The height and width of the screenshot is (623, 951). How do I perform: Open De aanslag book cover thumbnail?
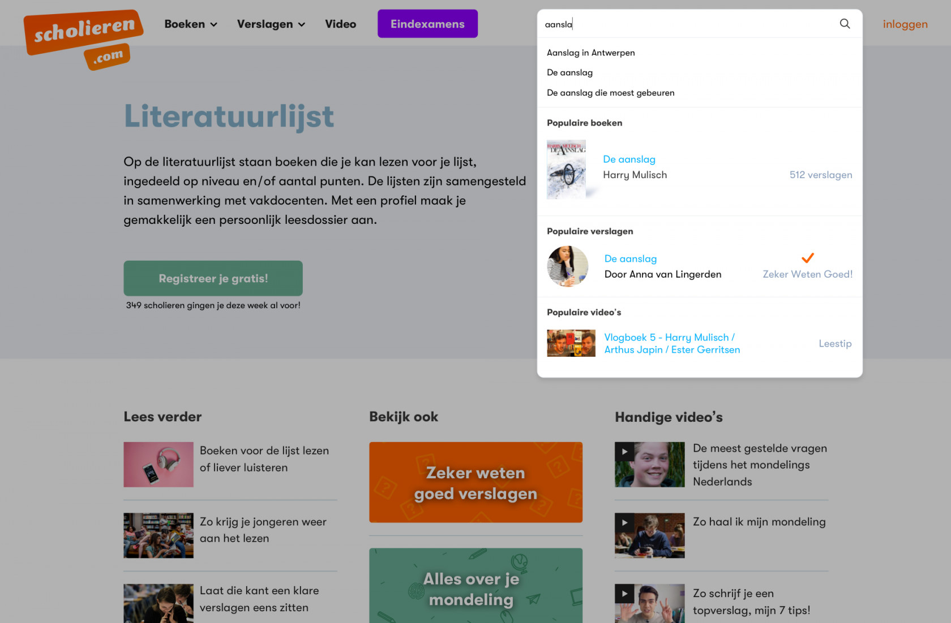[567, 170]
